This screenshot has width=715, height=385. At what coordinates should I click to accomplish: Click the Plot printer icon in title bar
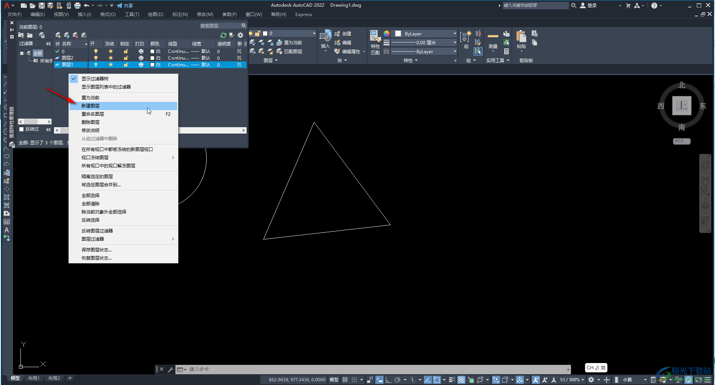[x=77, y=6]
